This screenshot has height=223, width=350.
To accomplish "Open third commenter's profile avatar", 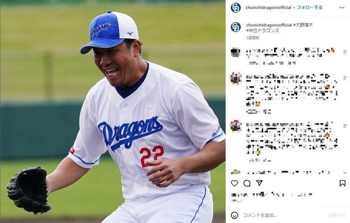I will [236, 127].
